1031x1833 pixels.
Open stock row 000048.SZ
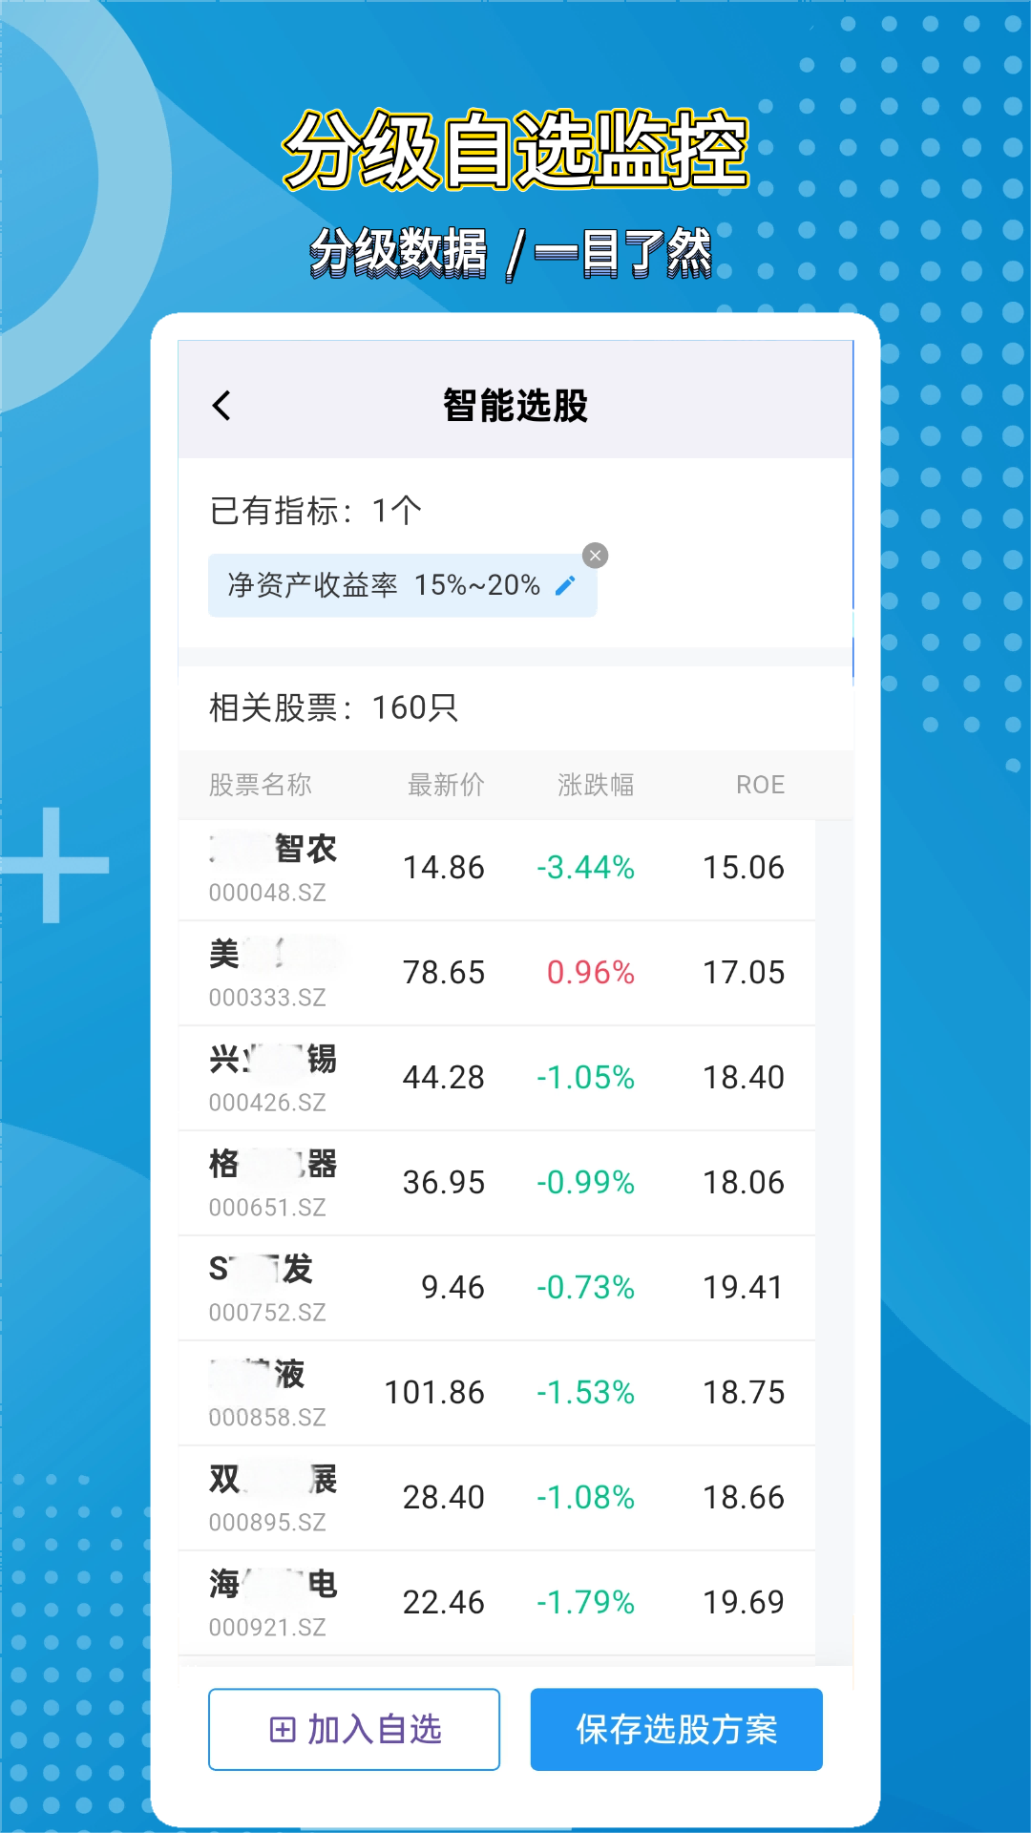tap(496, 869)
